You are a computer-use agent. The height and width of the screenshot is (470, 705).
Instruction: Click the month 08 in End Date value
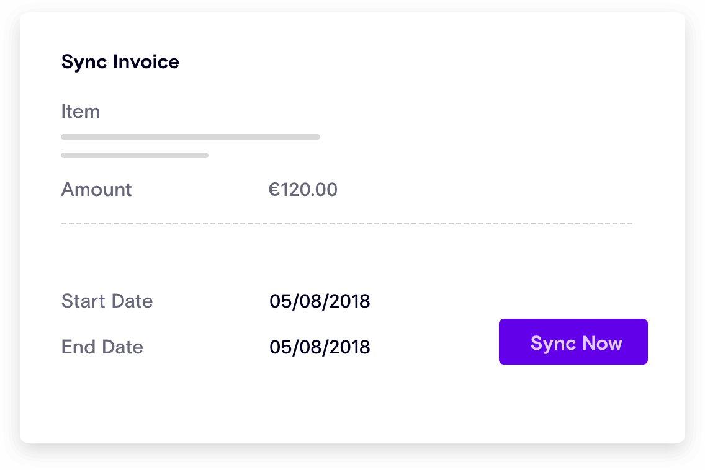[x=312, y=347]
